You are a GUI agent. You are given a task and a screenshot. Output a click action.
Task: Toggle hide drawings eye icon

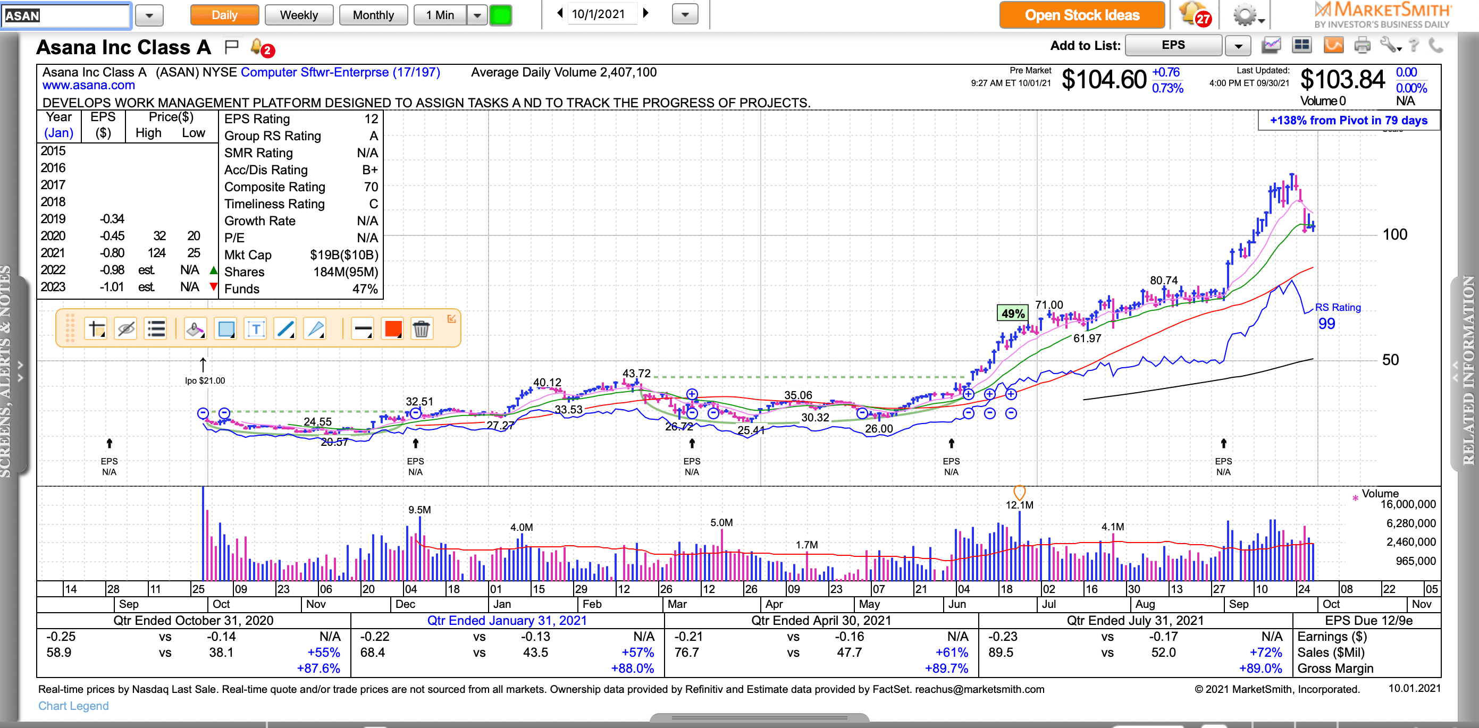[x=126, y=329]
